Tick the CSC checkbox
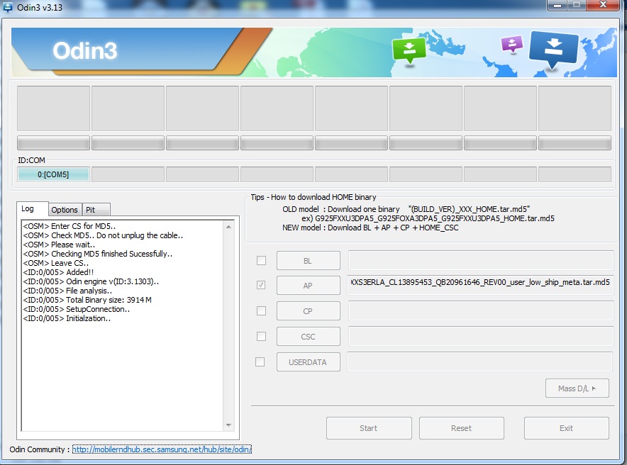Viewport: 627px width, 465px height. 261,336
